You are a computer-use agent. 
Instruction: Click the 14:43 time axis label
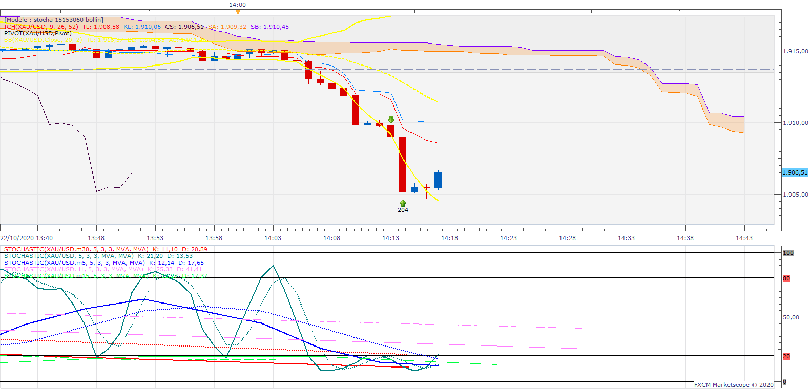(744, 238)
